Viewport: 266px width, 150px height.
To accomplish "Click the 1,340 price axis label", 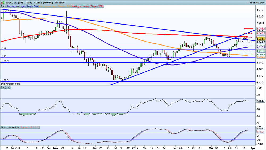I will click(x=260, y=10).
